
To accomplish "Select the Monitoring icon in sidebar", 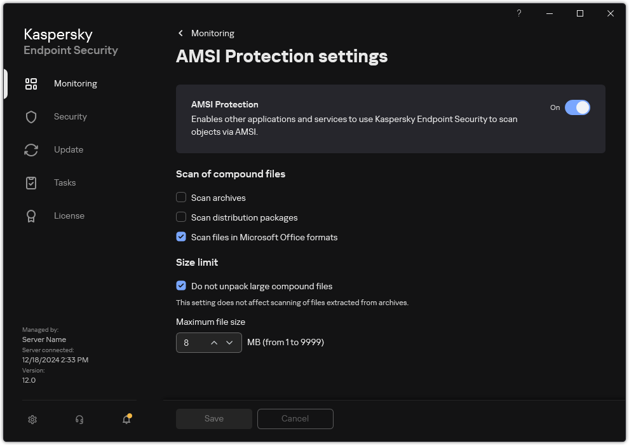I will tap(30, 83).
